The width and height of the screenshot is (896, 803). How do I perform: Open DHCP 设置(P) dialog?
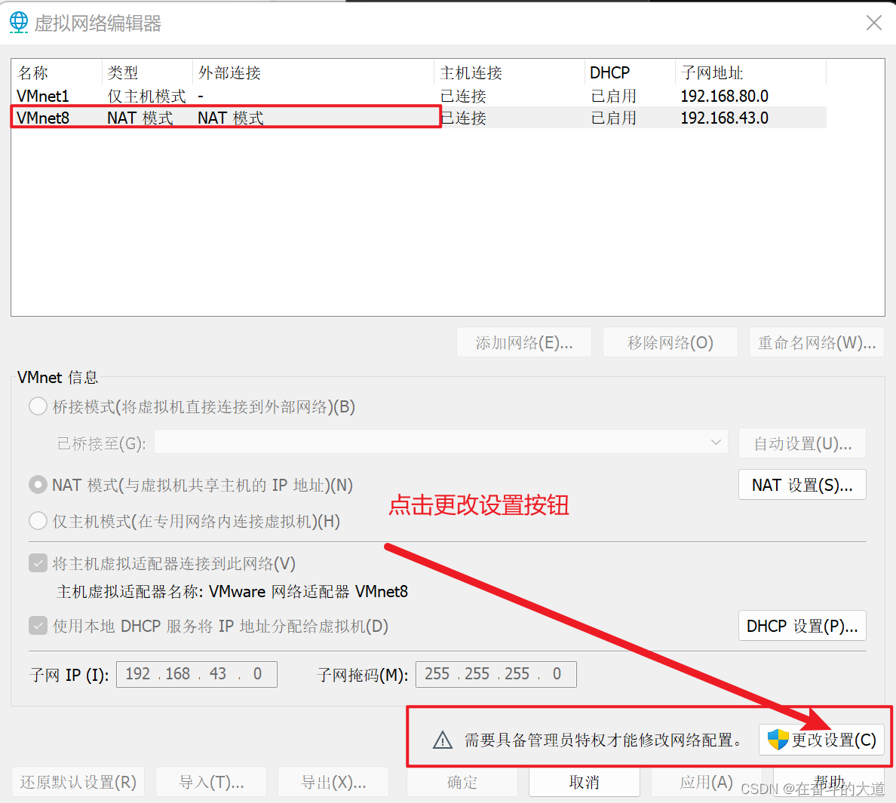click(x=802, y=626)
